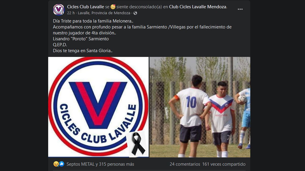The height and width of the screenshot is (171, 305).
Task: Click the public globe privacy icon
Action: tap(135, 13)
